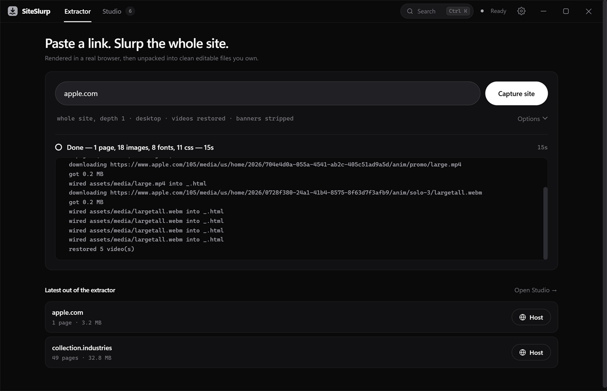Click the globe icon on apple.com Host button

click(x=522, y=317)
